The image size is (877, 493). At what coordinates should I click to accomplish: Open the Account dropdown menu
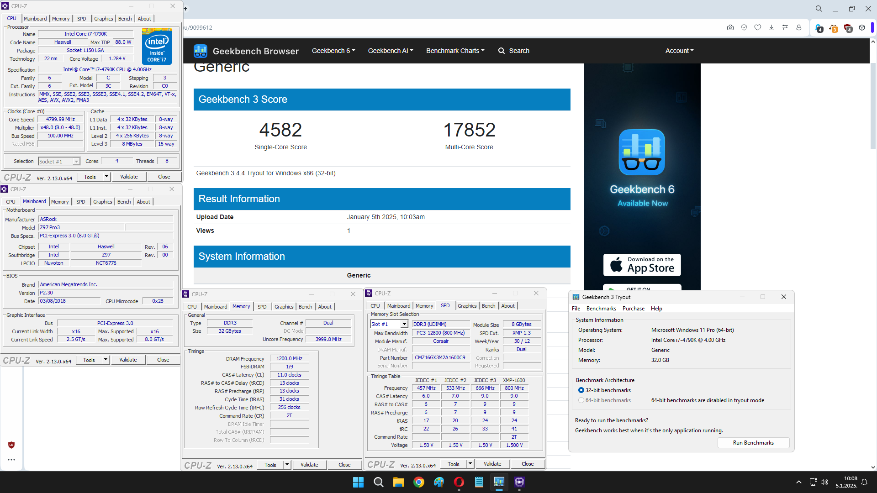pos(679,51)
